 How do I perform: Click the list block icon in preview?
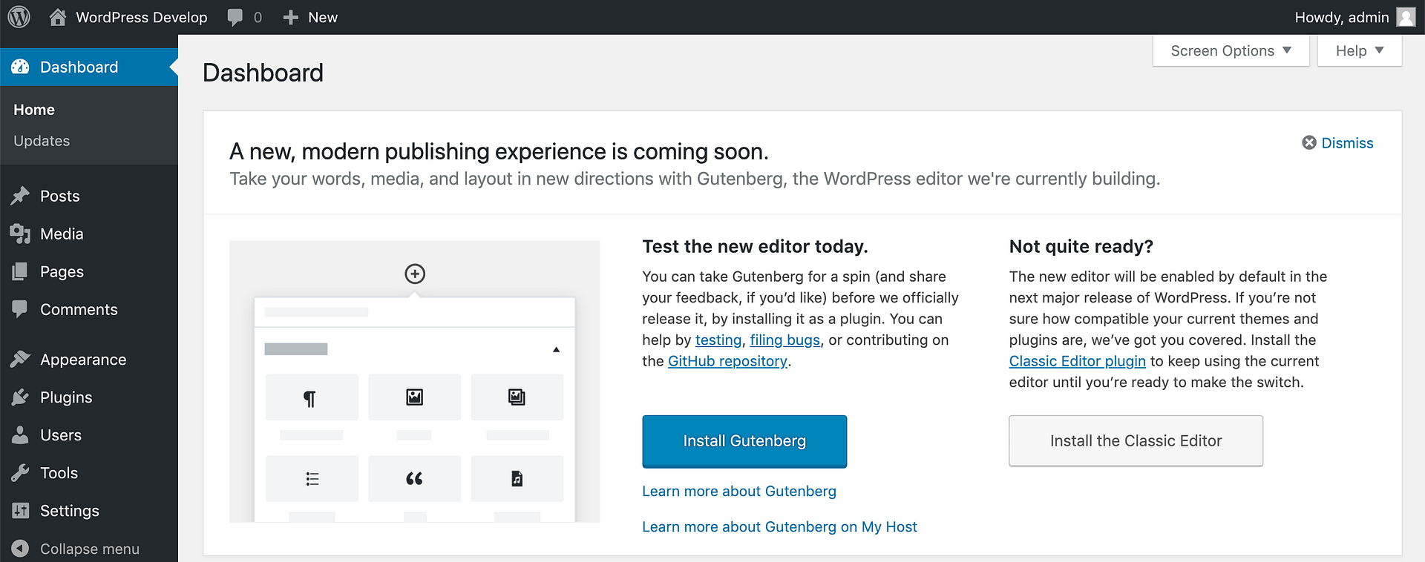[x=312, y=479]
